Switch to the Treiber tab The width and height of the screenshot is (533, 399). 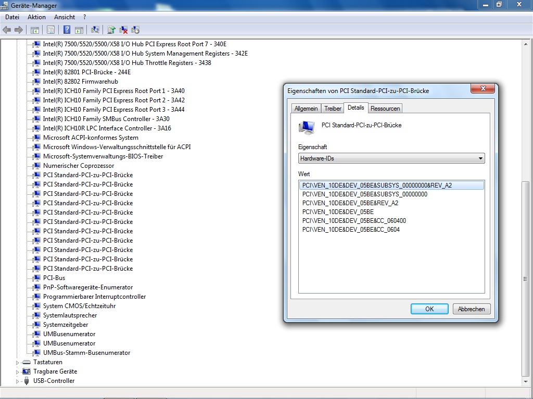click(333, 109)
